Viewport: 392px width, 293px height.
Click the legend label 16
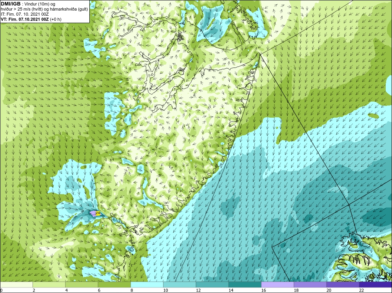pos(263,290)
